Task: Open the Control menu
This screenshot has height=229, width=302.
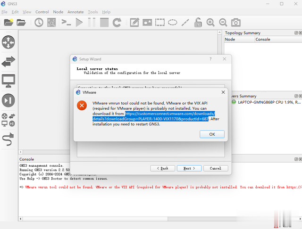Action: [x=42, y=12]
